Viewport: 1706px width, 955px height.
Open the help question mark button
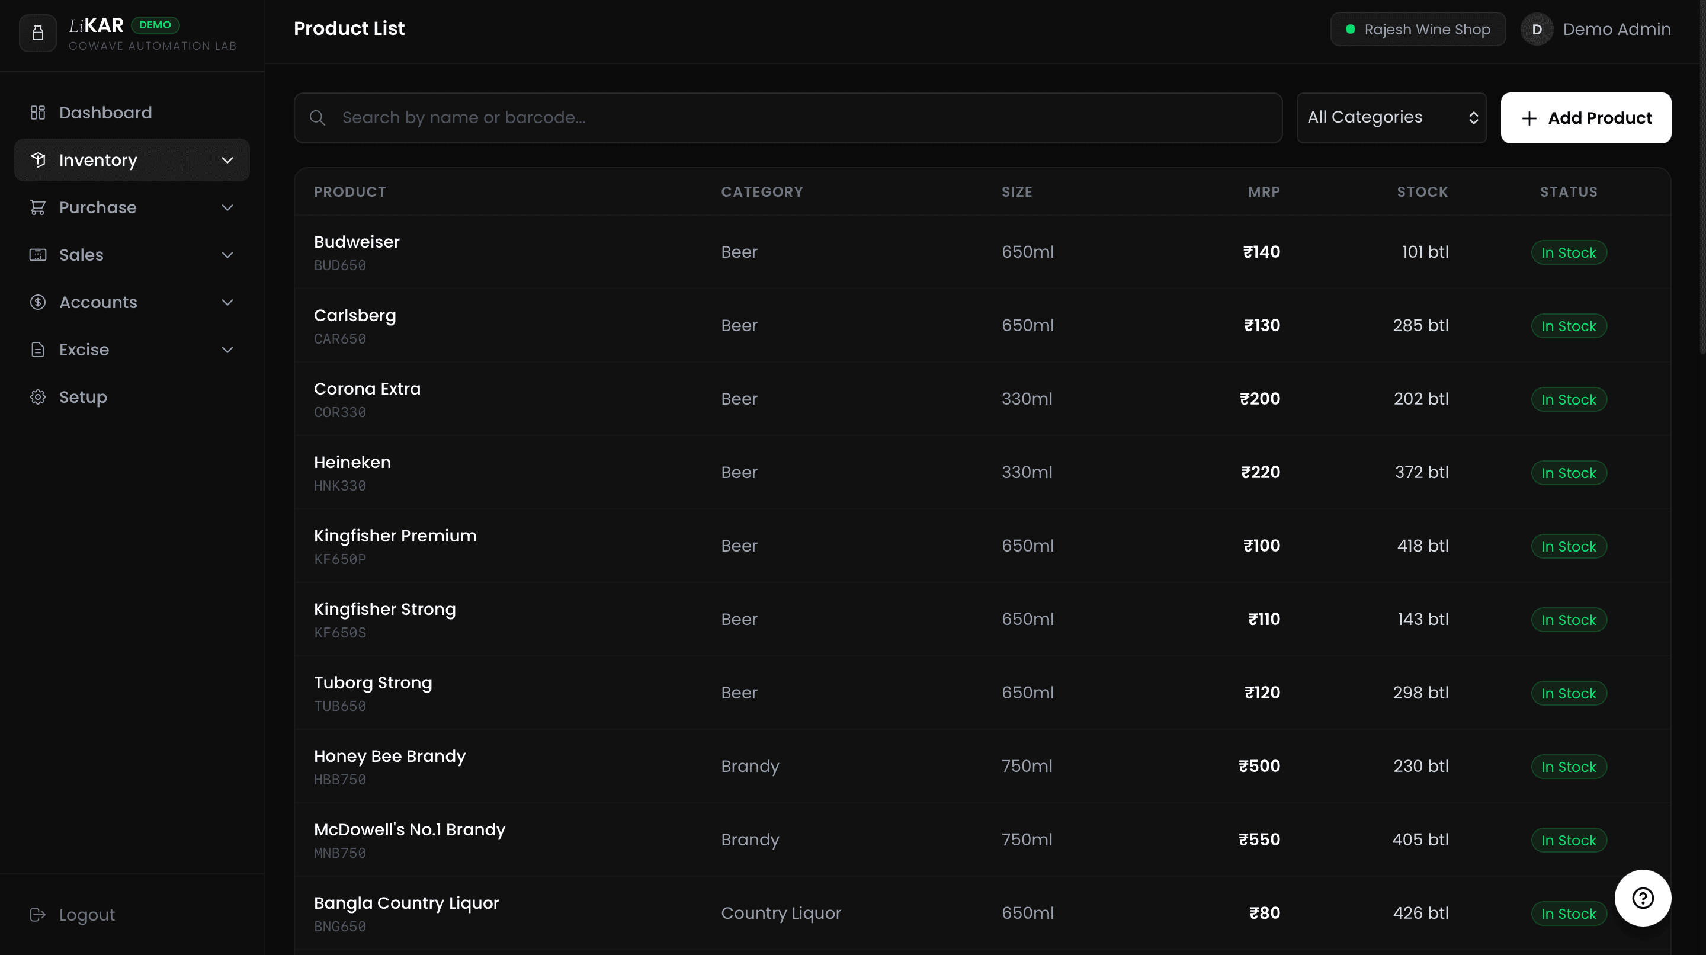(x=1643, y=898)
